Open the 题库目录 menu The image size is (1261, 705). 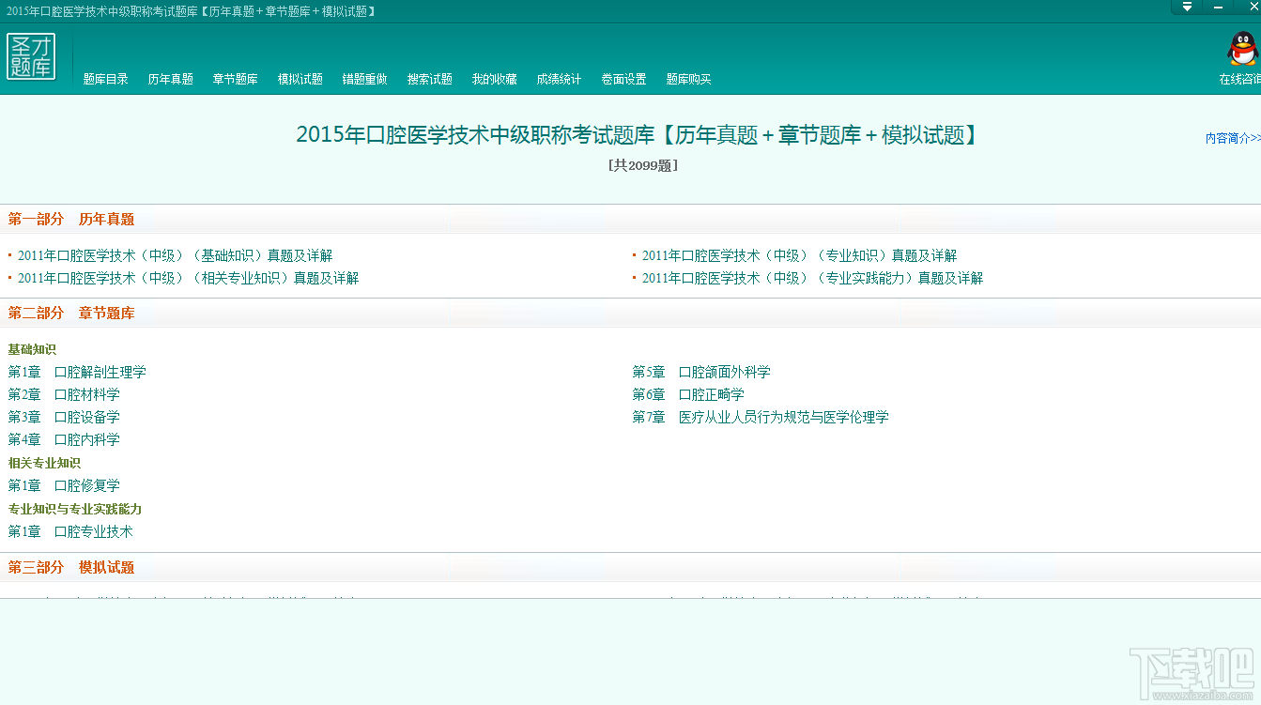(106, 80)
